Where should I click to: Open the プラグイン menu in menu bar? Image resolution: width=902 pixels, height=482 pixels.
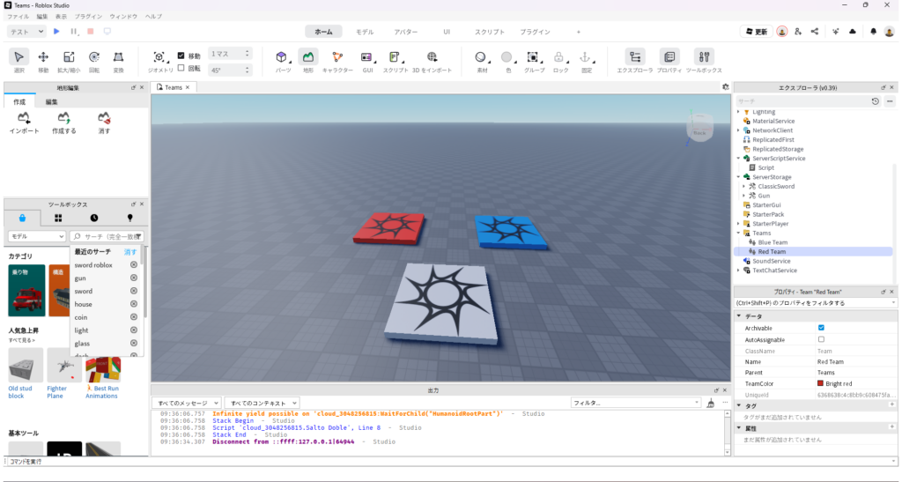88,17
